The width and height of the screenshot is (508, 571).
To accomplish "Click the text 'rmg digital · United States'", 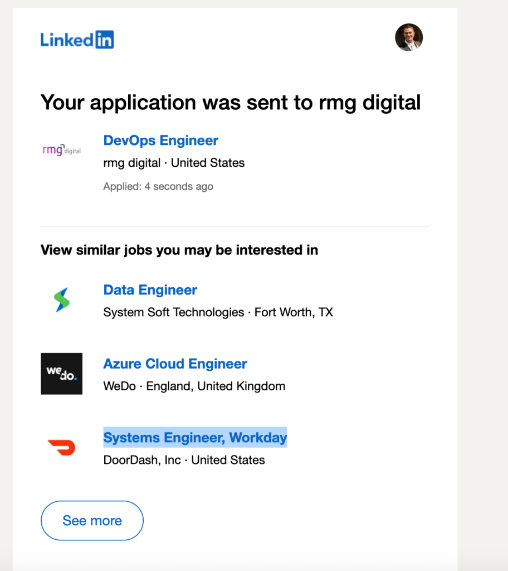I will tap(174, 163).
